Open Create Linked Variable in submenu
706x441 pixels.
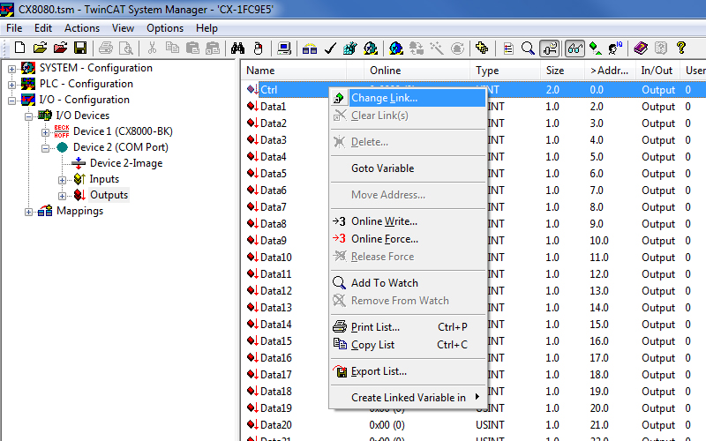coord(408,398)
